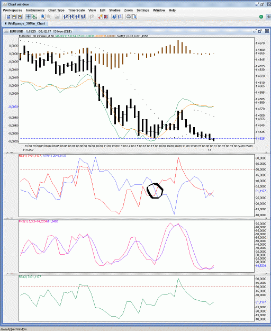
Task: Click the red X delete icon
Action: [x=106, y=16]
